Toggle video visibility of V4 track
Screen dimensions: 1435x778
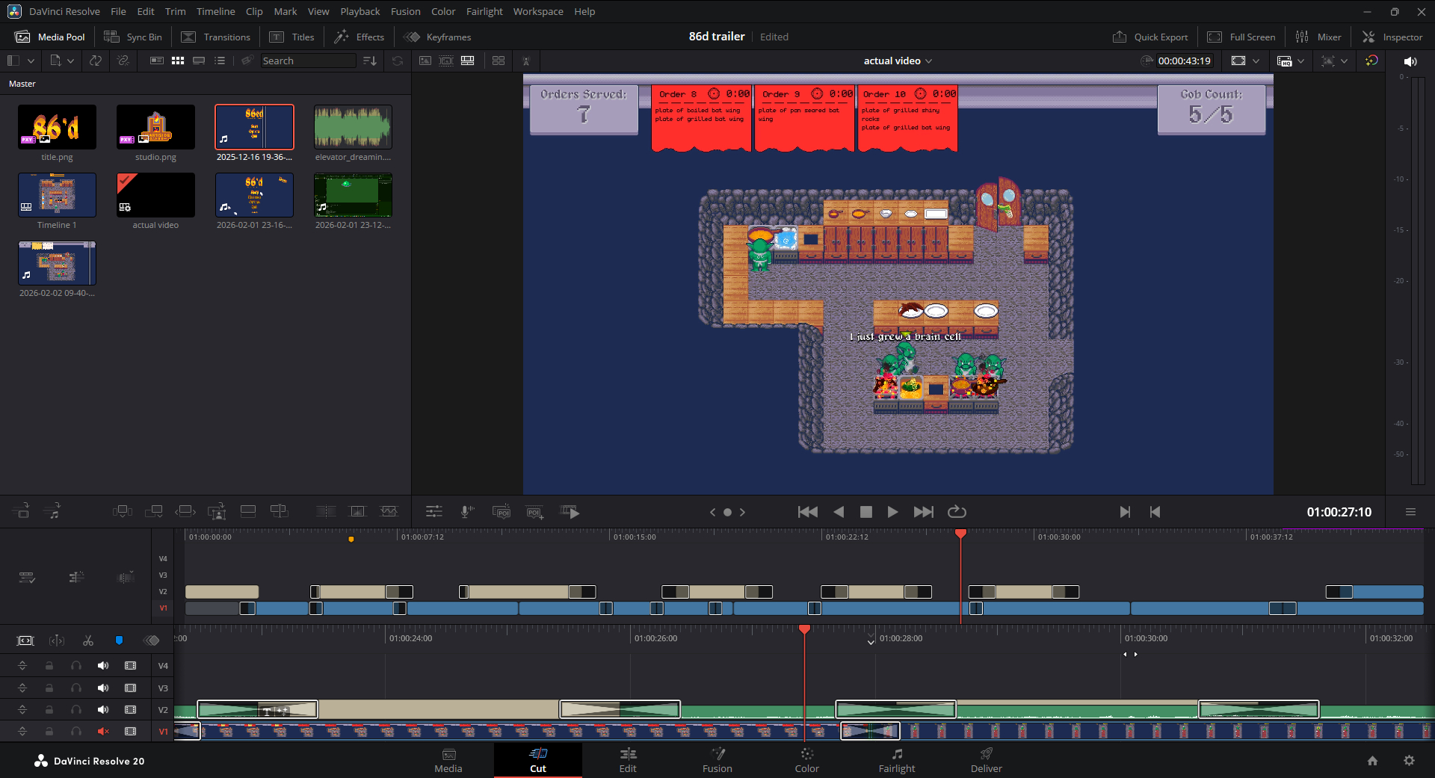(131, 665)
